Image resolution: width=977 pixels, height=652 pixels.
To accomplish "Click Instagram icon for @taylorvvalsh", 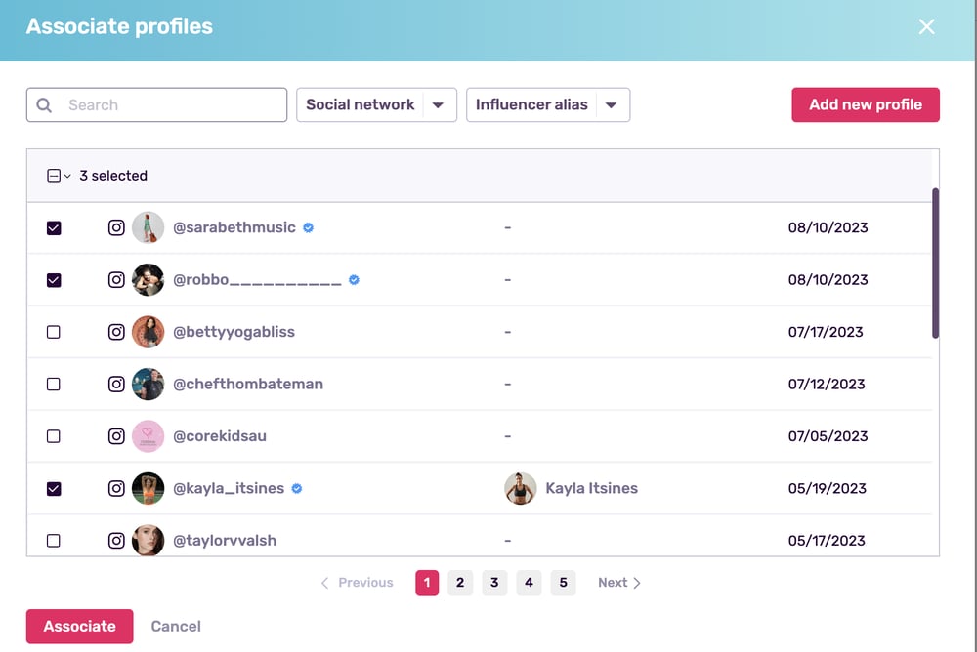I will click(x=116, y=541).
